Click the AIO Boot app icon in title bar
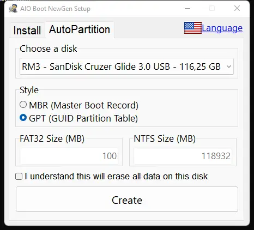The height and width of the screenshot is (230, 254). click(x=13, y=9)
